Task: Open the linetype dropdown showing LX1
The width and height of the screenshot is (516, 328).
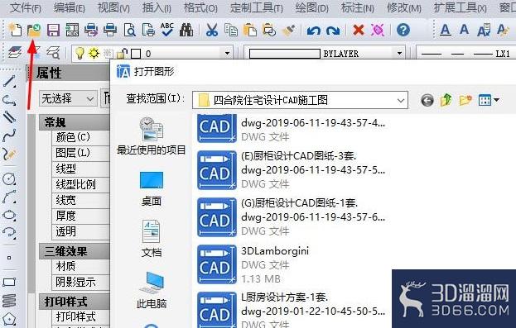Action: [466, 53]
